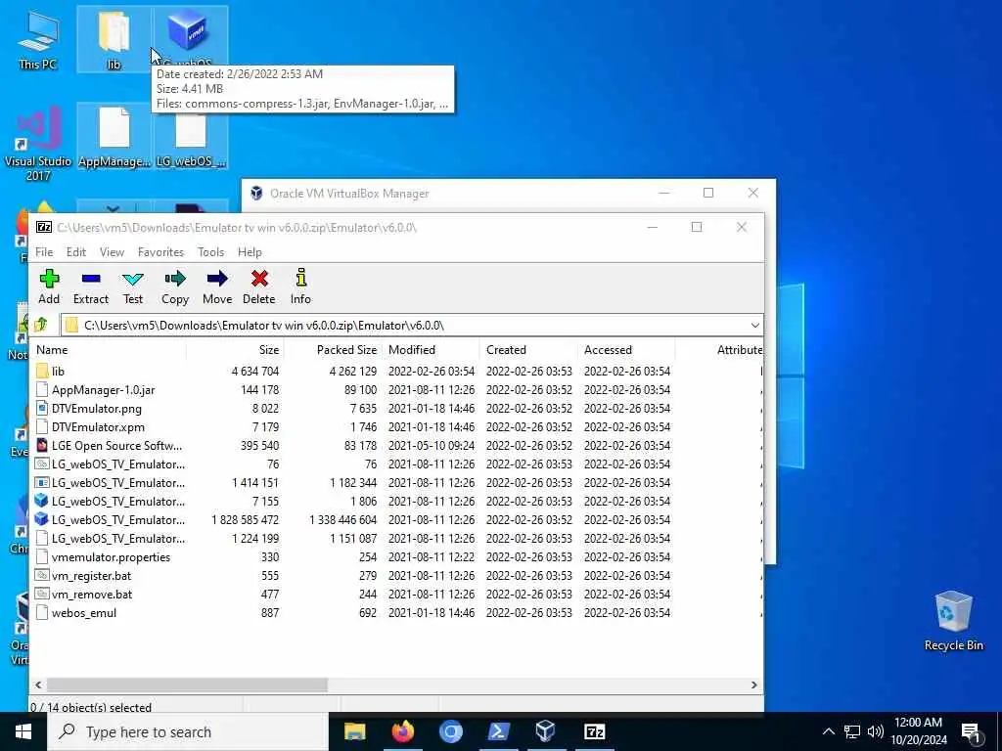
Task: Open the network tray icon
Action: coord(852,731)
